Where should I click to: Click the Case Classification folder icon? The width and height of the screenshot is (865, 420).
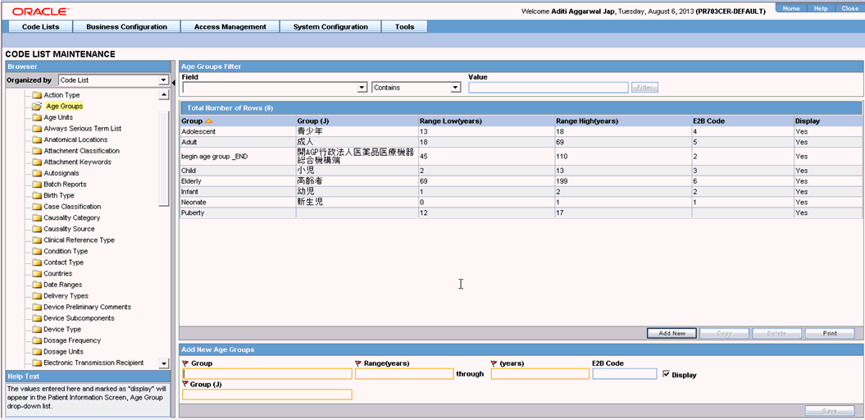37,207
